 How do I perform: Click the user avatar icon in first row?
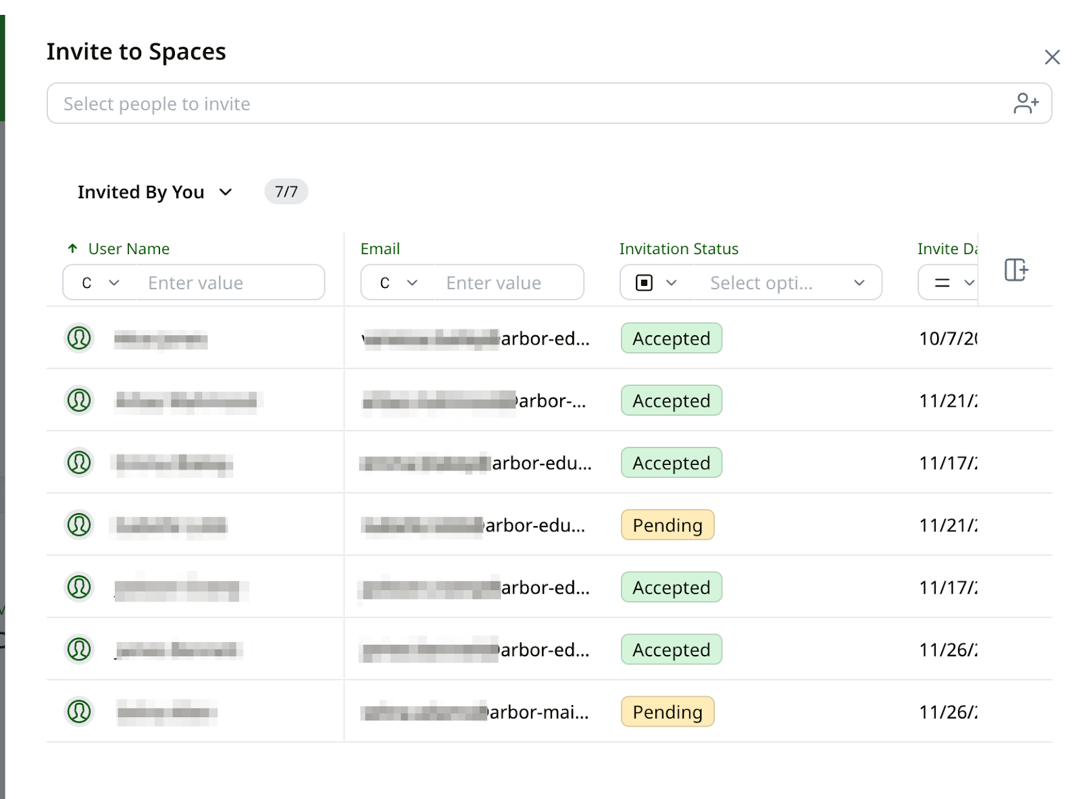79,338
